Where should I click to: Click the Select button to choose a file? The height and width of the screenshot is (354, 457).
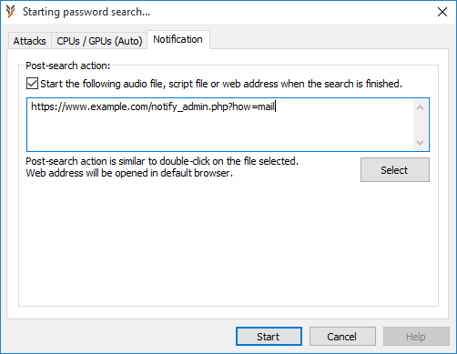tap(395, 170)
